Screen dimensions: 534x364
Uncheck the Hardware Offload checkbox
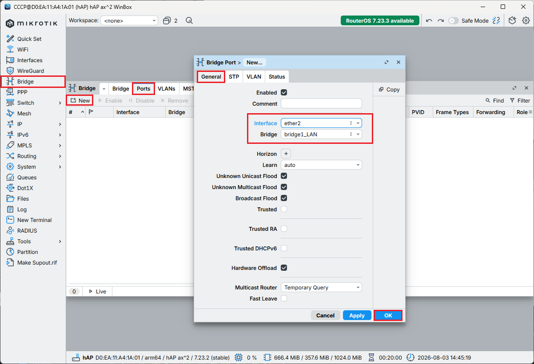[x=284, y=268]
